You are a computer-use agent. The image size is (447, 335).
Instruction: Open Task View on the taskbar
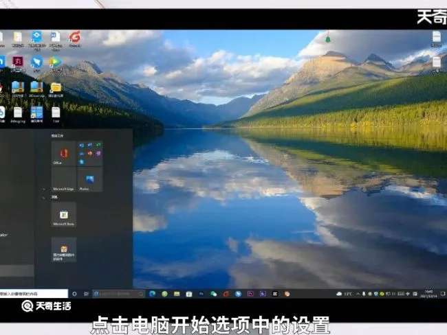tap(87, 294)
